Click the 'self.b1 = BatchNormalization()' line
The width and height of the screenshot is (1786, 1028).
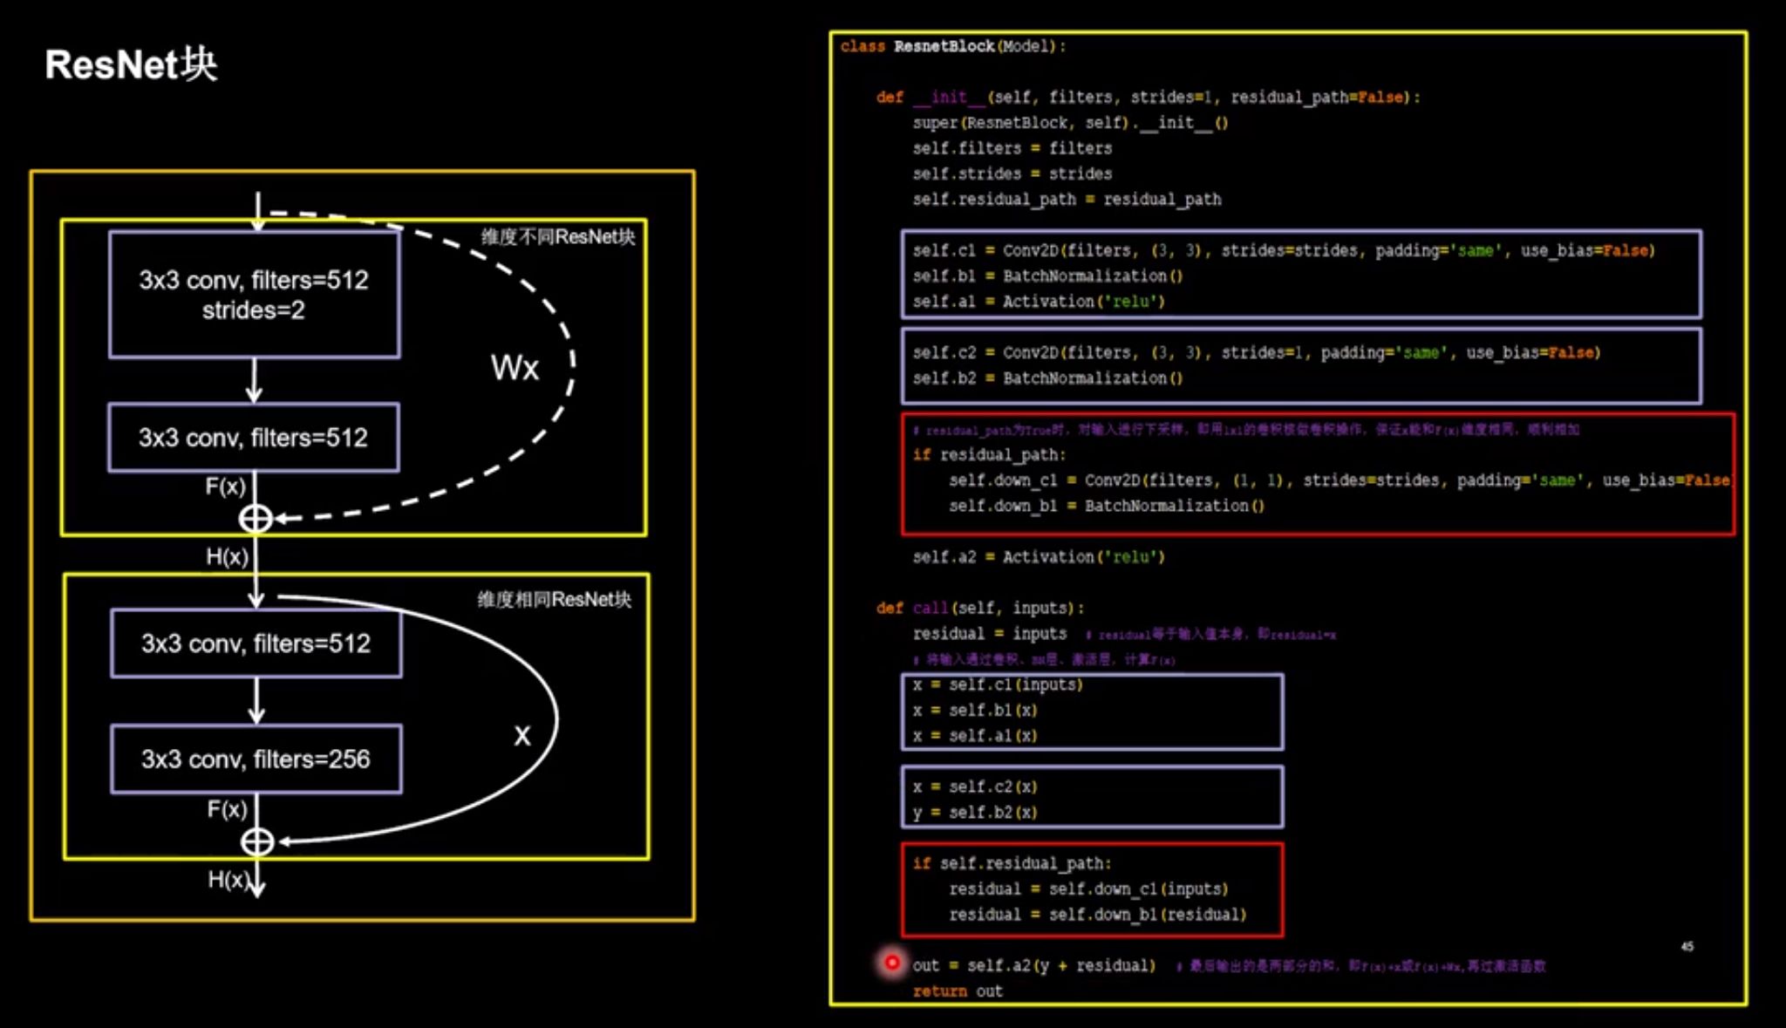(1047, 276)
